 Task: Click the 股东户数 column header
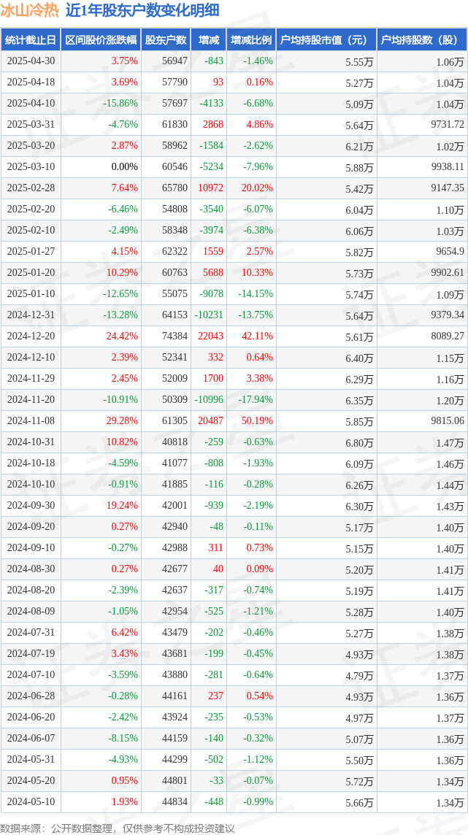(166, 40)
